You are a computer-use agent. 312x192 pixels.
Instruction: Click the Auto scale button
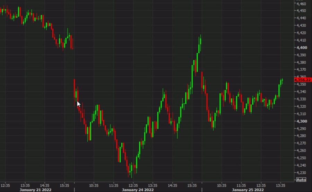coord(301,180)
